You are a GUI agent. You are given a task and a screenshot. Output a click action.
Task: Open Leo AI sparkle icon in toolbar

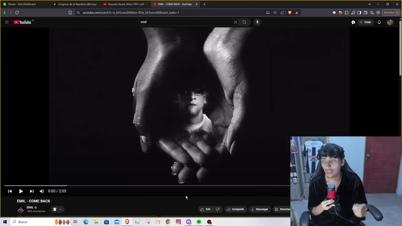(x=372, y=13)
